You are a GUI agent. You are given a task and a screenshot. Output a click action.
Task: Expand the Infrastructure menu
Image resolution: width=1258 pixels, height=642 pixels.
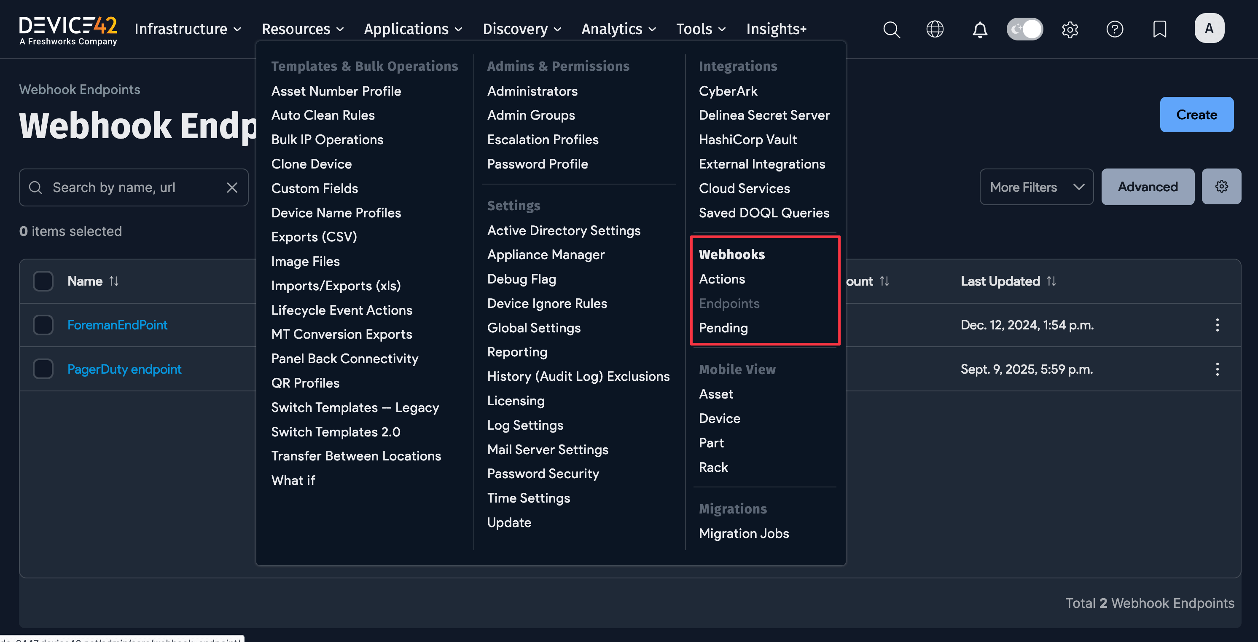click(x=188, y=29)
